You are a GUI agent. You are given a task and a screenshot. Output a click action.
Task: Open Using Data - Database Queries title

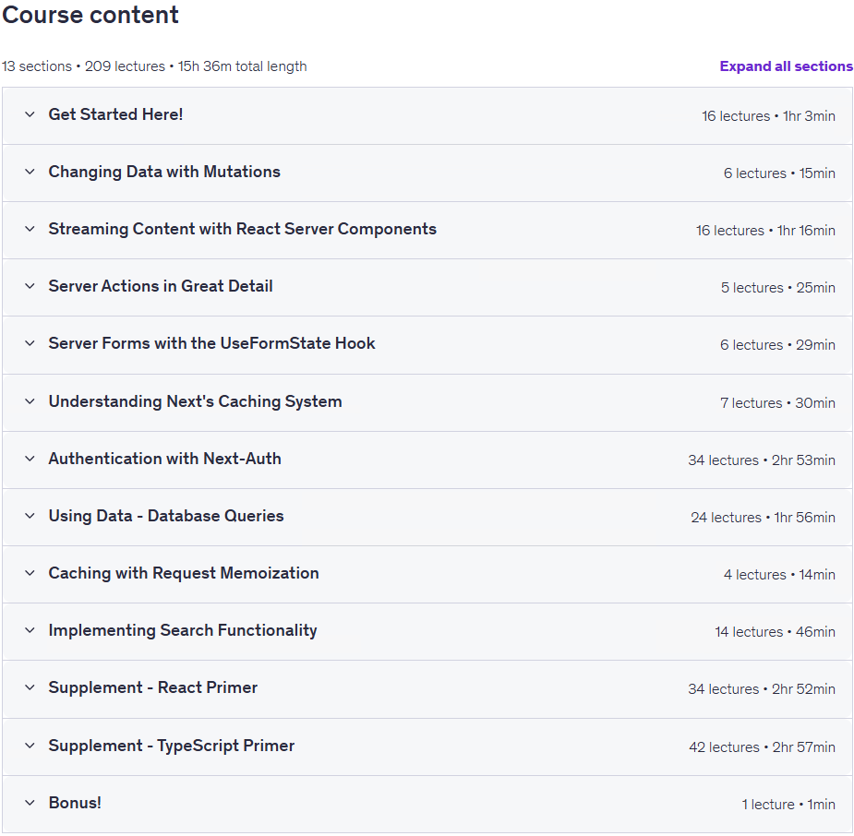pos(166,516)
